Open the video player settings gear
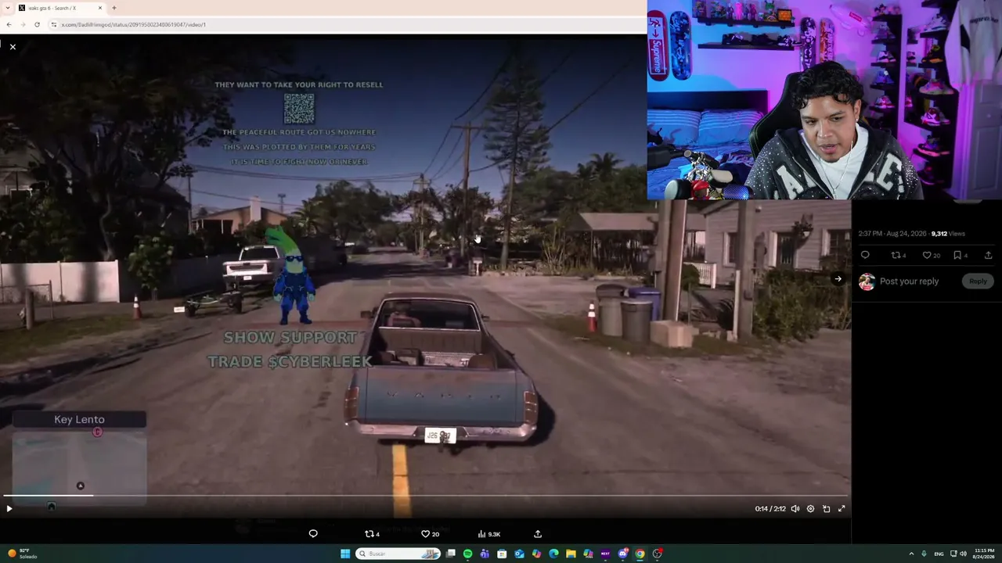This screenshot has width=1002, height=563. pyautogui.click(x=811, y=508)
